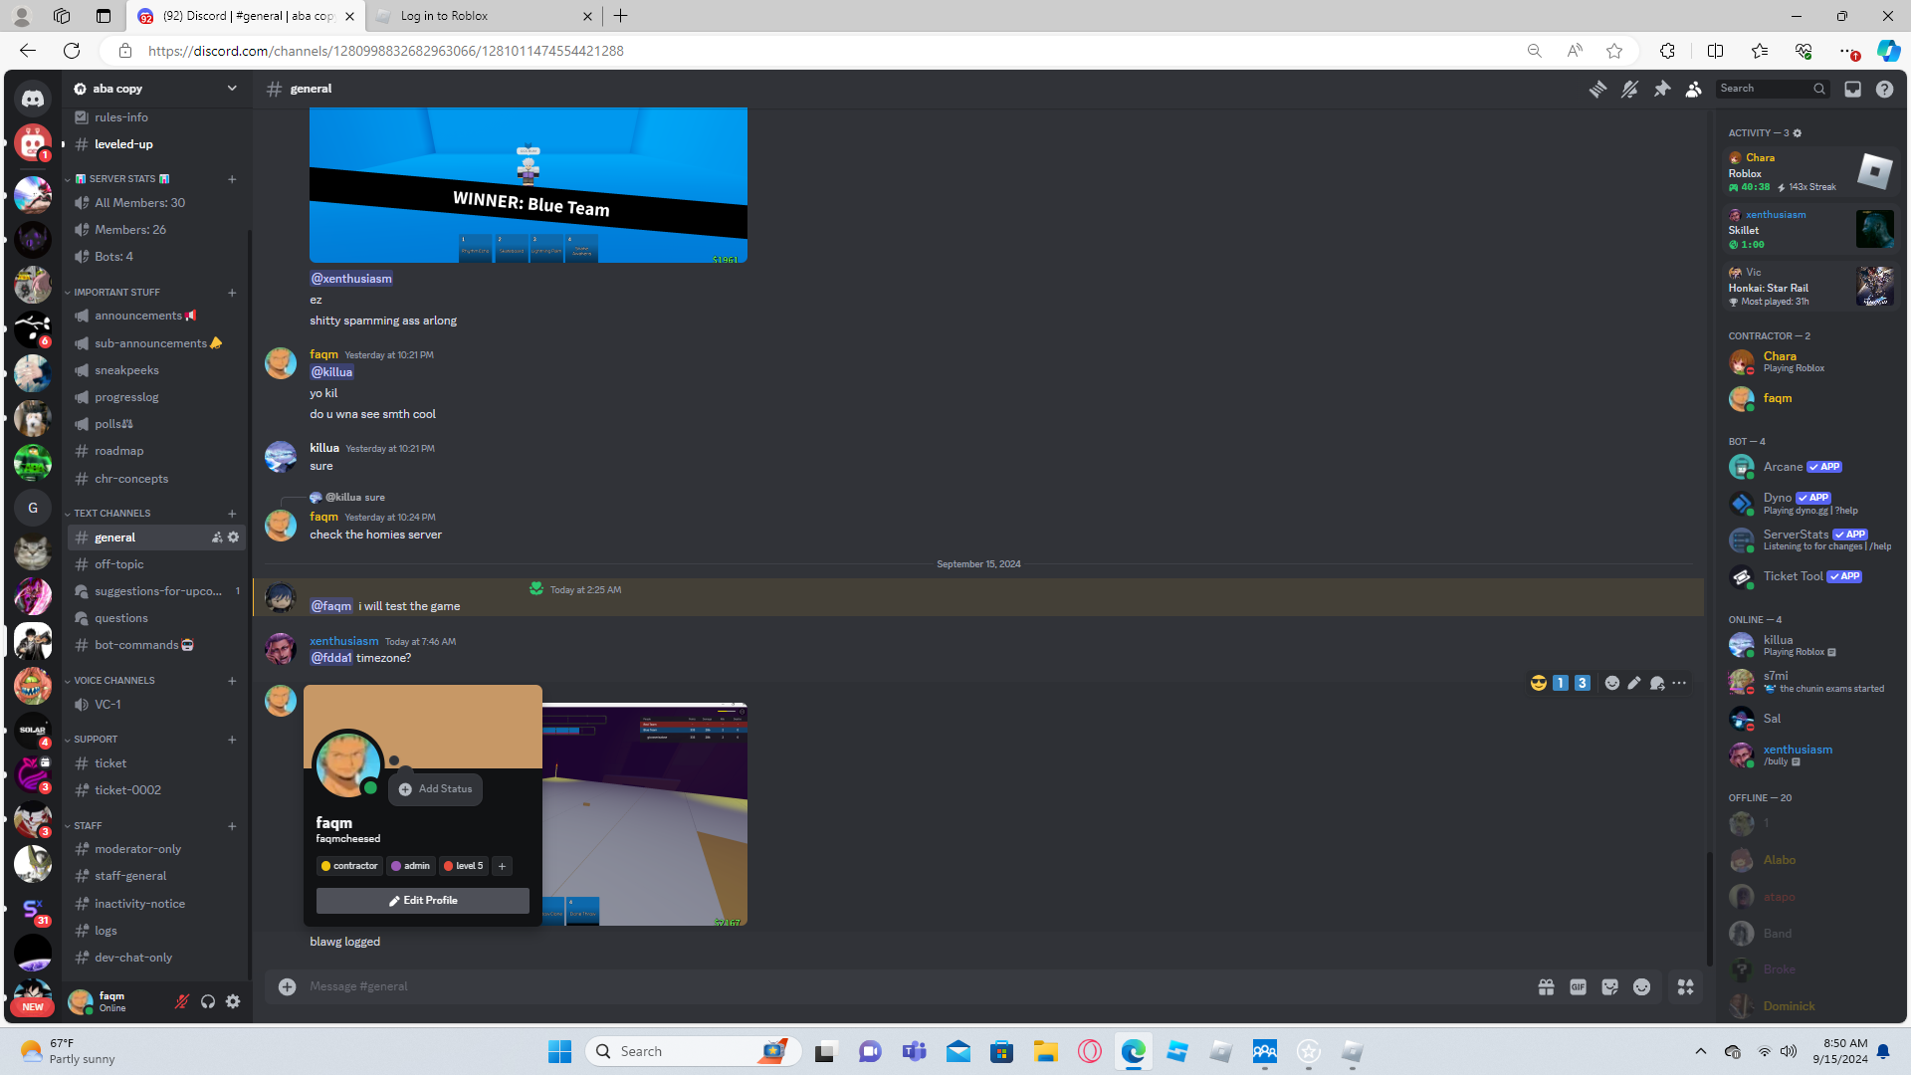Click the @killua mention in faqm's message

pos(331,372)
